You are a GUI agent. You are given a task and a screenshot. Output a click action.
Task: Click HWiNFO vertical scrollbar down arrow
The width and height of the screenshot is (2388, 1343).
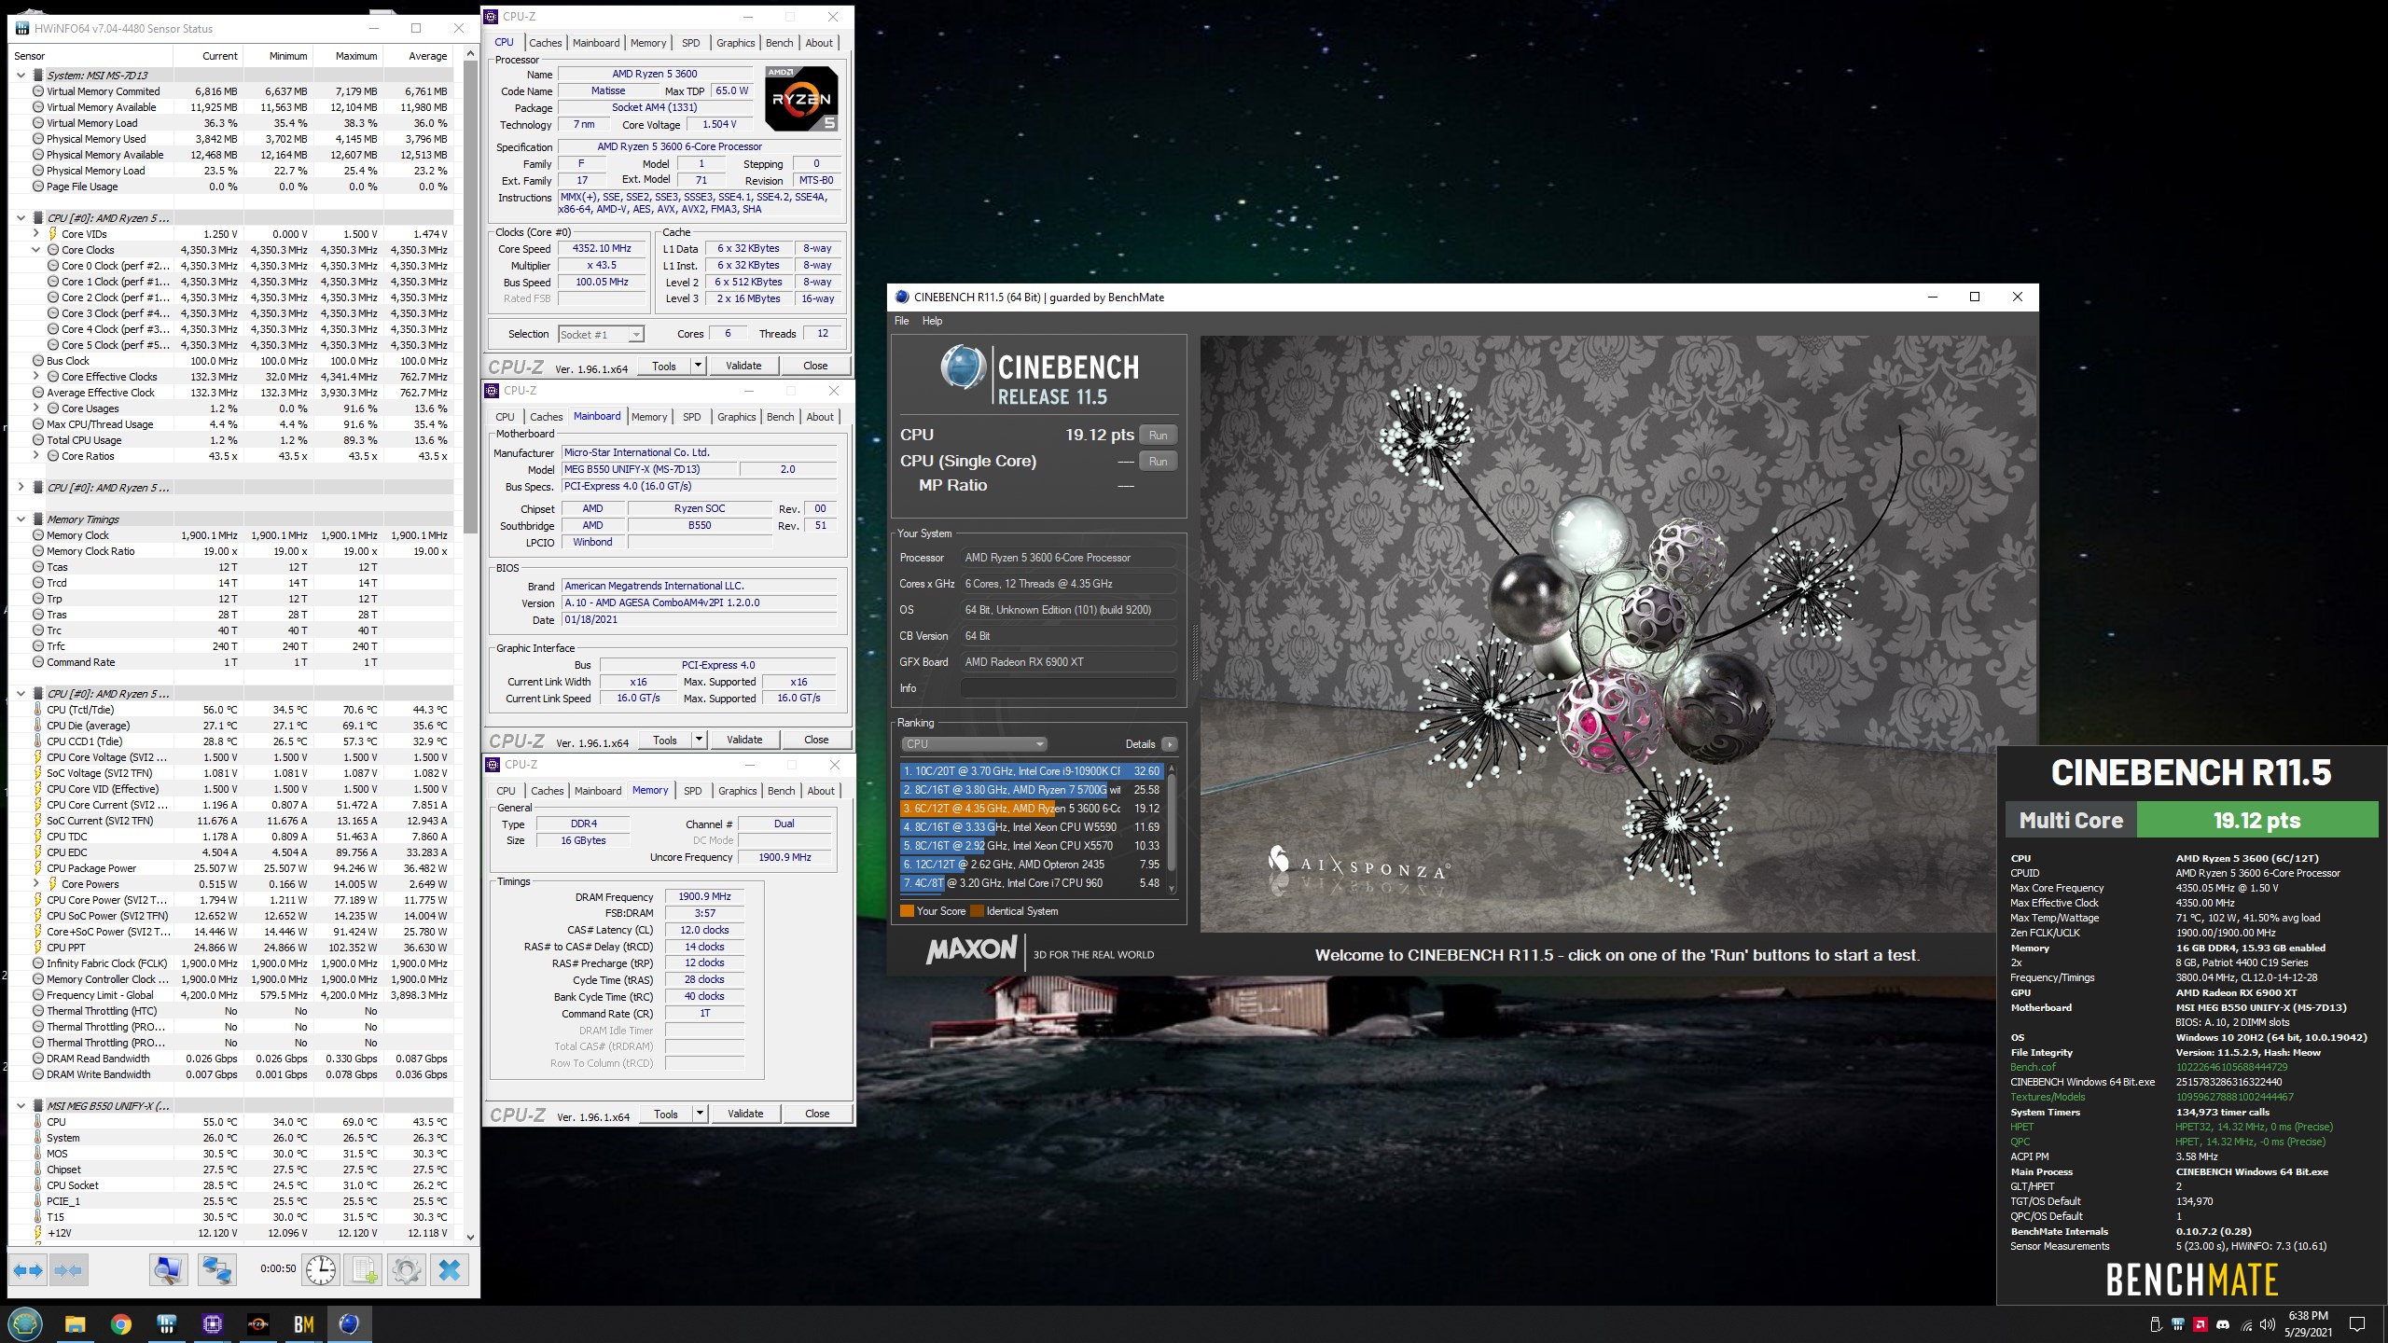[x=470, y=1238]
